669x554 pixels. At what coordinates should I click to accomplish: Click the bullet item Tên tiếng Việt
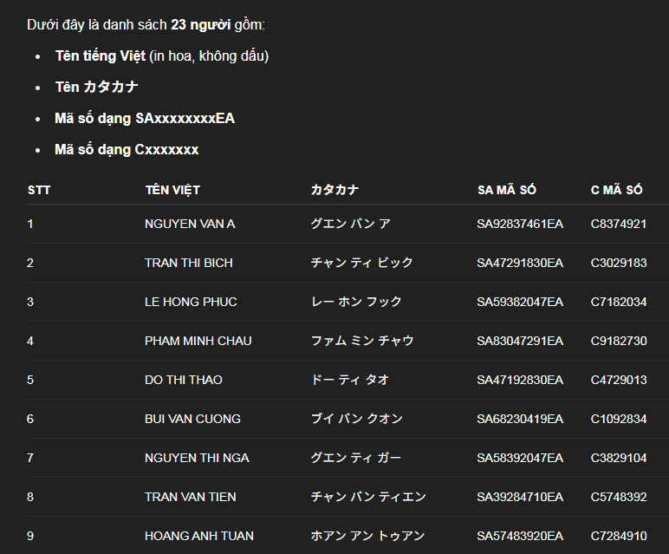click(100, 56)
